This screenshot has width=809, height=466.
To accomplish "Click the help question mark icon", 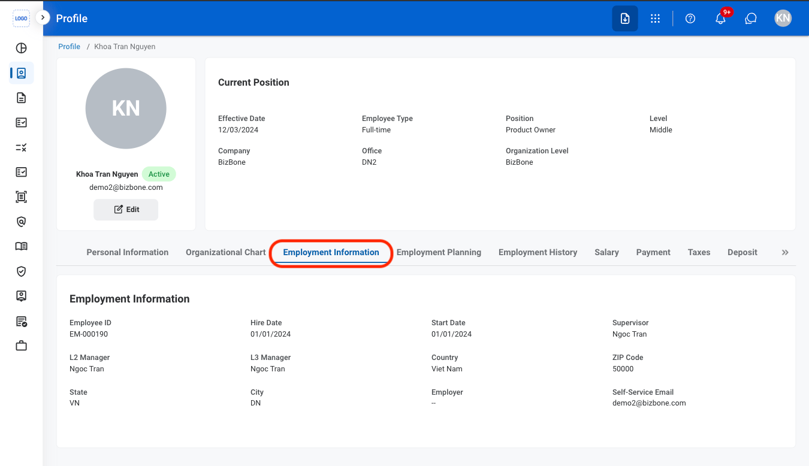I will click(x=690, y=19).
